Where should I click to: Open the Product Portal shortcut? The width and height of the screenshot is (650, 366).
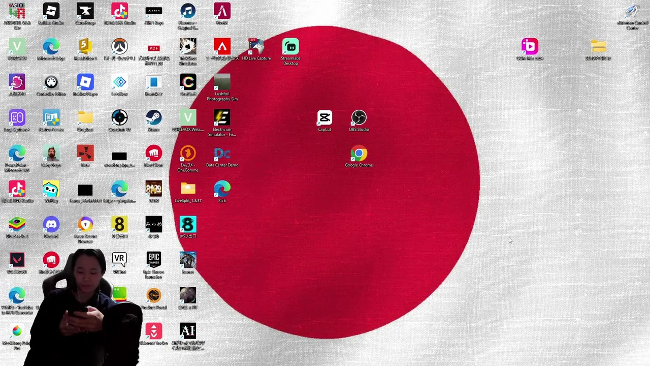pyautogui.click(x=154, y=296)
